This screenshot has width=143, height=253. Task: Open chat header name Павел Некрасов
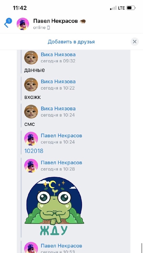[x=56, y=21]
